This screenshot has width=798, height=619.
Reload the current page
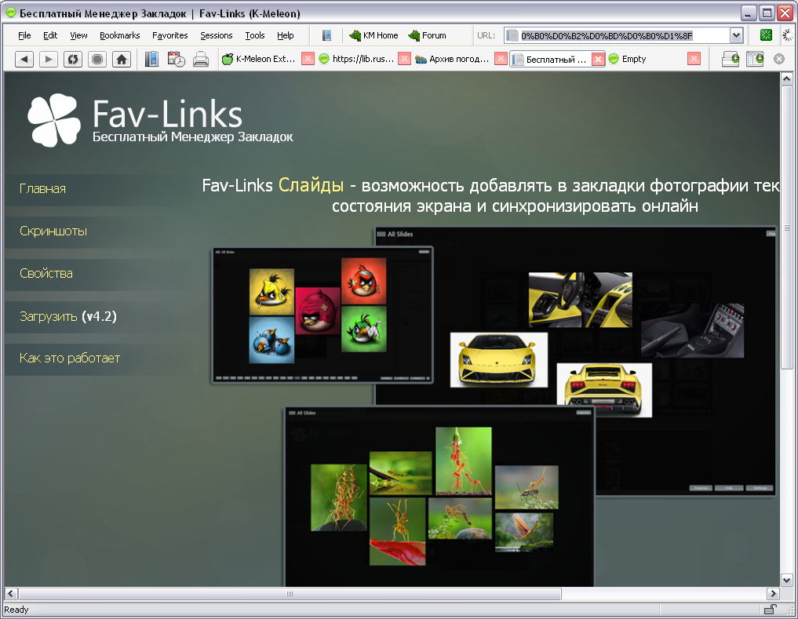(x=73, y=60)
